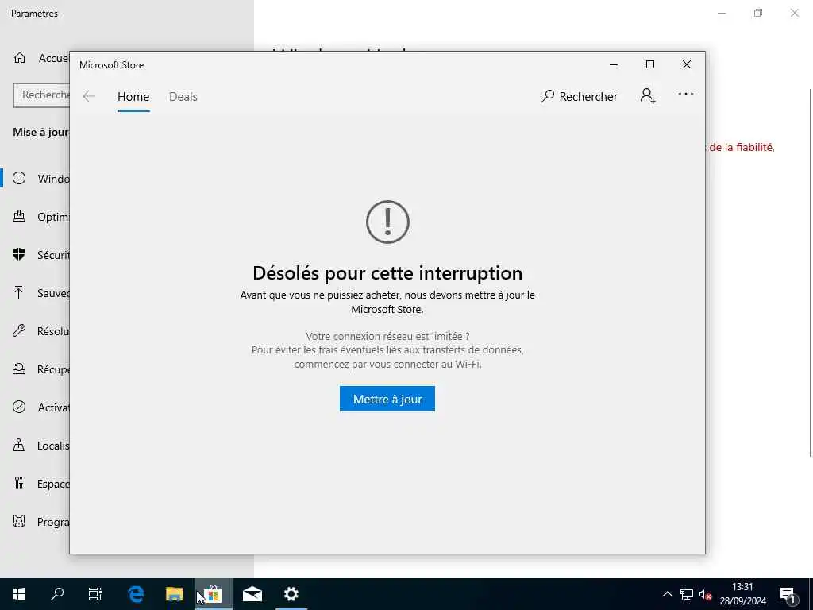
Task: Focus the Rechercher field in Paramètres
Action: 41,95
